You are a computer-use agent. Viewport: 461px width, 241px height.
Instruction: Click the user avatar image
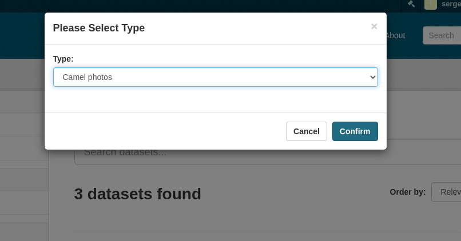(x=431, y=4)
